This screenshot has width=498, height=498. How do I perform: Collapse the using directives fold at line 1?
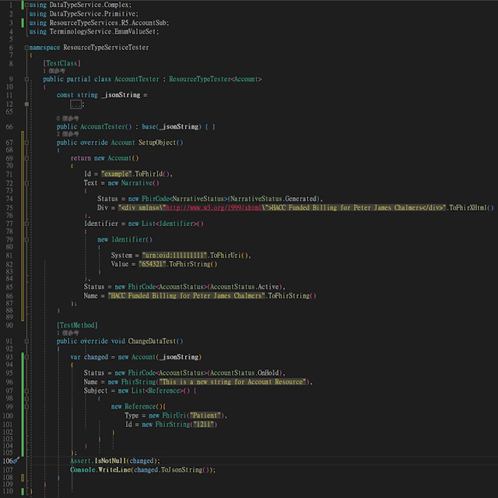(x=26, y=5)
